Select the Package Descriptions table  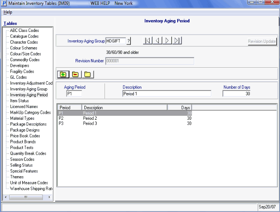pos(28,124)
